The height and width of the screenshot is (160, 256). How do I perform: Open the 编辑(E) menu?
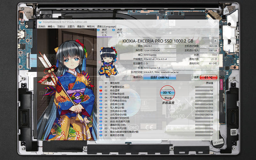(51, 27)
